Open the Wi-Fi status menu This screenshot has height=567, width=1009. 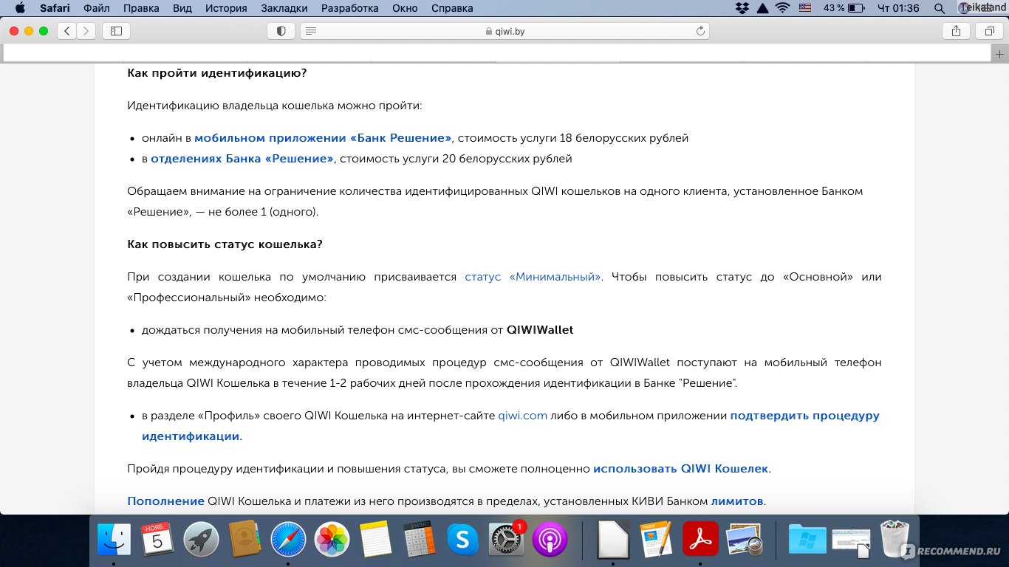(x=782, y=8)
